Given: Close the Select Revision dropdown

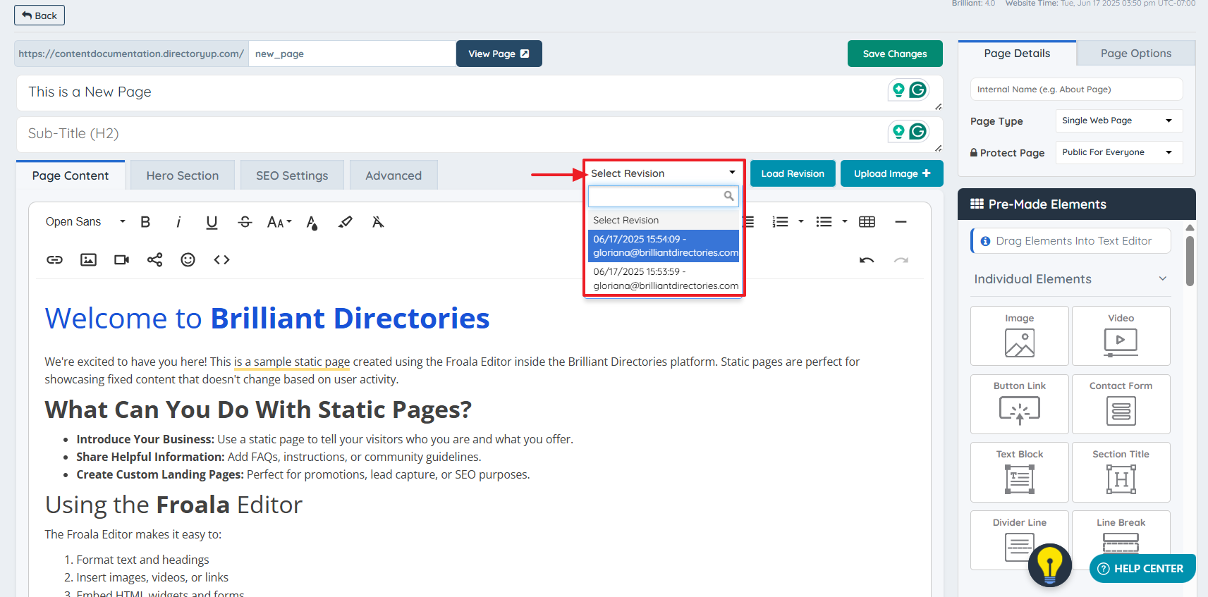Looking at the screenshot, I should 663,173.
